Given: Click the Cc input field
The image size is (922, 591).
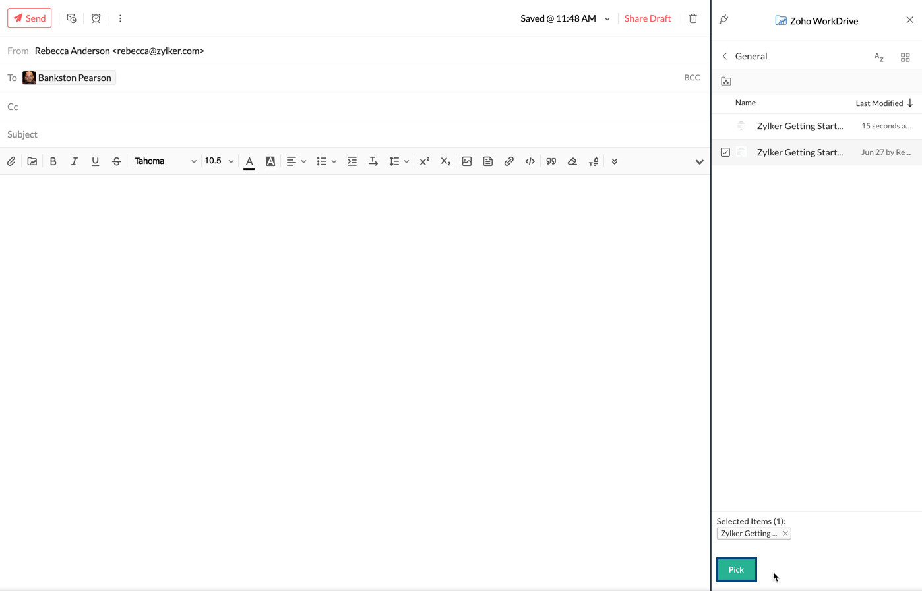Looking at the screenshot, I should [x=356, y=107].
